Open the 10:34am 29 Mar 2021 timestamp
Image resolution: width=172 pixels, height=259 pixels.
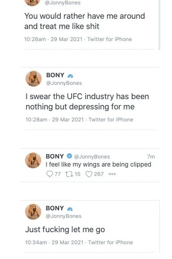click(x=54, y=242)
